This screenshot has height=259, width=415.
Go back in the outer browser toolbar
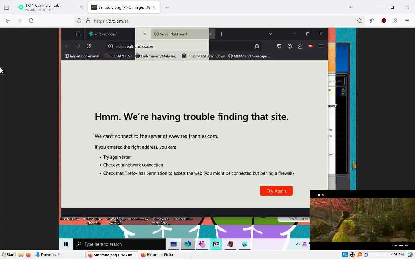tap(8, 21)
